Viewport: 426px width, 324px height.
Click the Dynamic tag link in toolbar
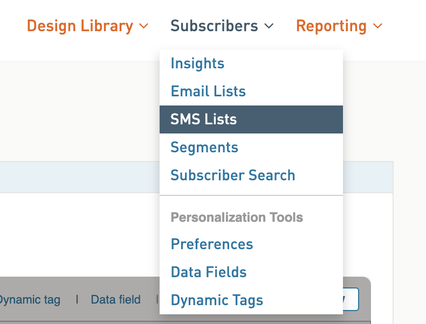(29, 300)
